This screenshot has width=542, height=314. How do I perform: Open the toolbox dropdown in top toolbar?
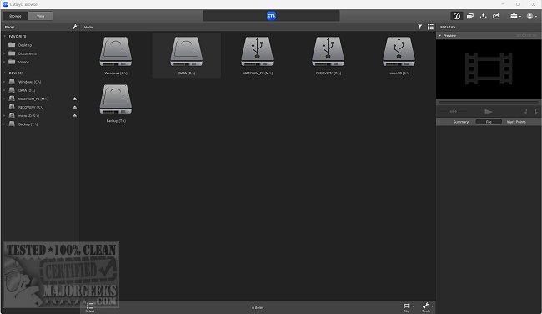coord(515,16)
